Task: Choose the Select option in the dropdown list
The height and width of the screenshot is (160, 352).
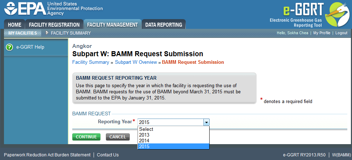Action: click(x=173, y=129)
